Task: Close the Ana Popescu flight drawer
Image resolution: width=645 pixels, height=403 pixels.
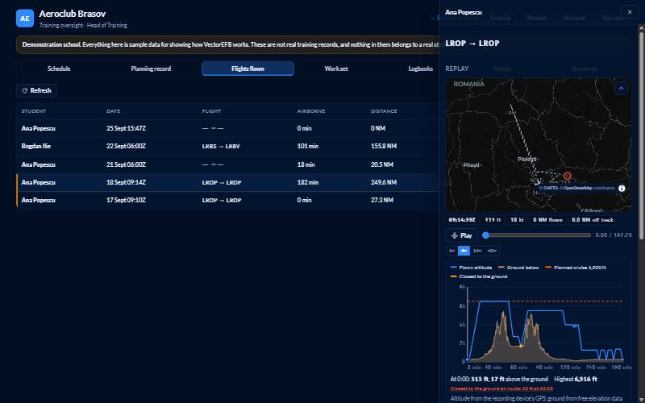Action: (x=630, y=12)
